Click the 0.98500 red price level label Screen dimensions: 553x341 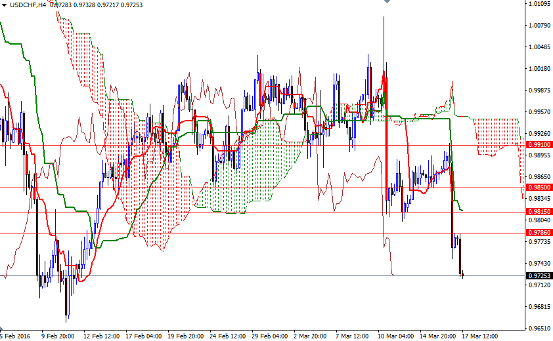click(x=539, y=188)
